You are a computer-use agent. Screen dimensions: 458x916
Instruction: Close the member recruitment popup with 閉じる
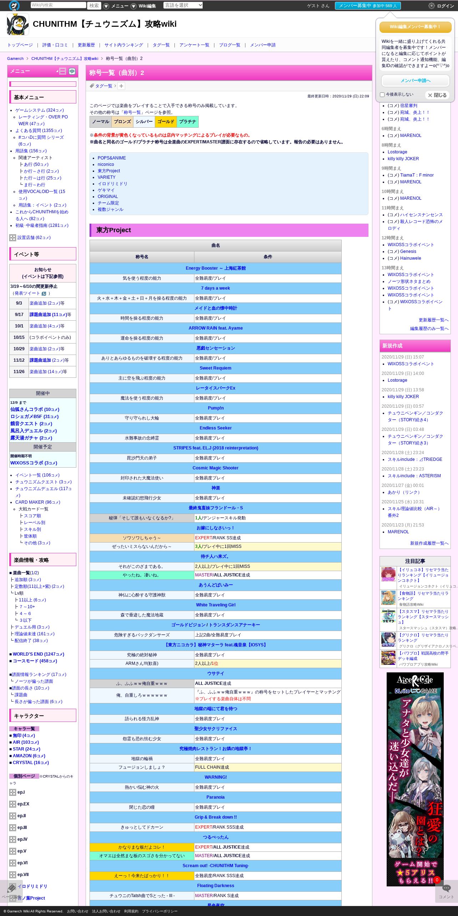(x=437, y=95)
